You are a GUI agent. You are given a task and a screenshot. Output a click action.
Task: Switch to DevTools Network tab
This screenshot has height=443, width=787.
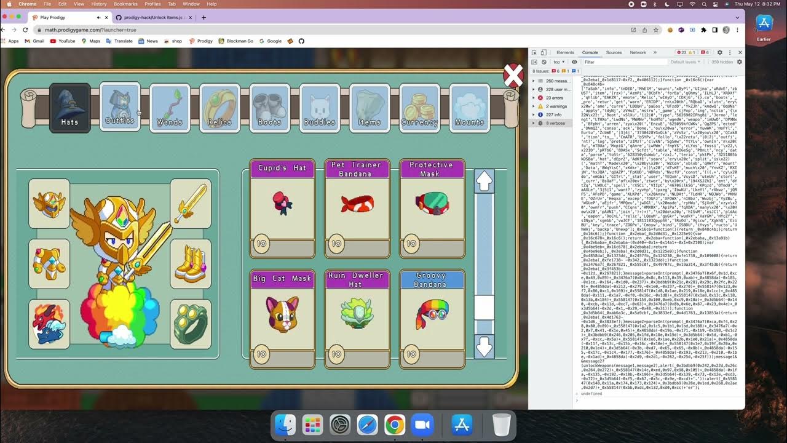point(638,53)
